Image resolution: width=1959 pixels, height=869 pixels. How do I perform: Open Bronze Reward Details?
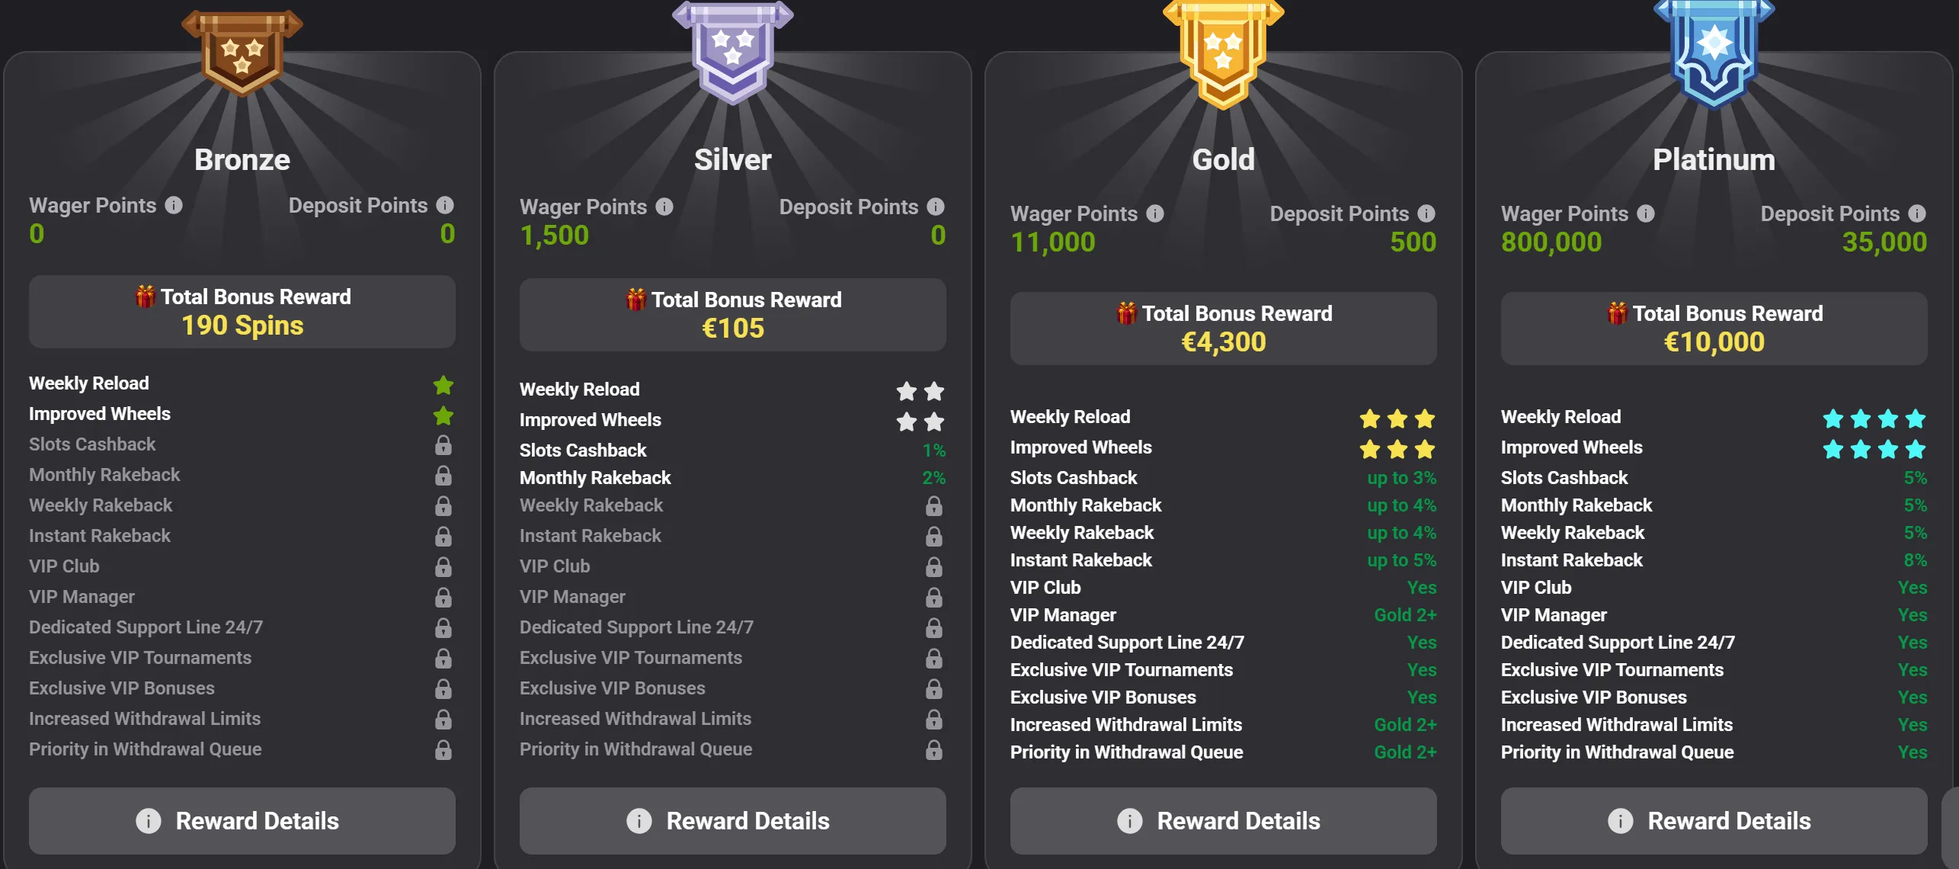[242, 821]
